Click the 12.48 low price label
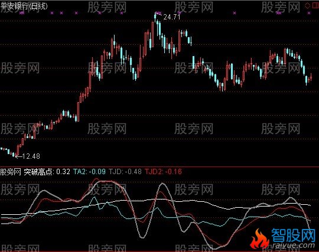This screenshot has width=319, height=252. 31,156
